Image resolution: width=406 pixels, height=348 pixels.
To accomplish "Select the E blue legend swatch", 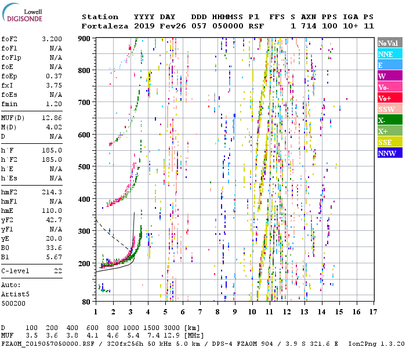I will click(390, 65).
